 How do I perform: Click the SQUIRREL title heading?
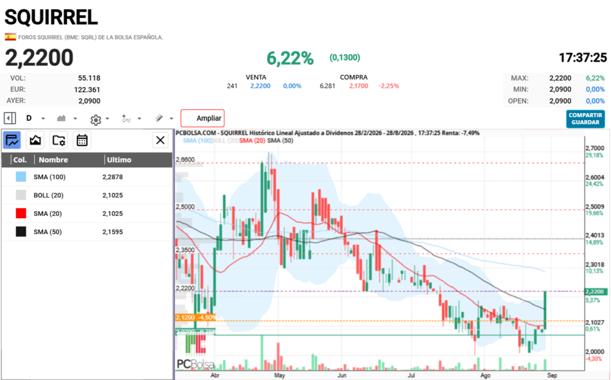[51, 17]
